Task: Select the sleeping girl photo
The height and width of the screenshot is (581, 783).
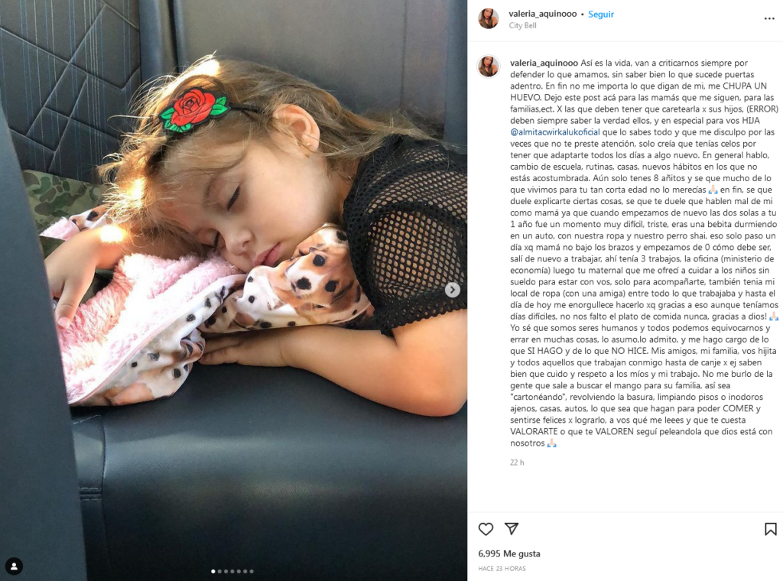Action: (234, 290)
